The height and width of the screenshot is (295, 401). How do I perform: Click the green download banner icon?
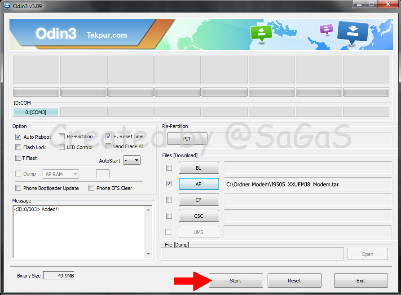pyautogui.click(x=261, y=33)
